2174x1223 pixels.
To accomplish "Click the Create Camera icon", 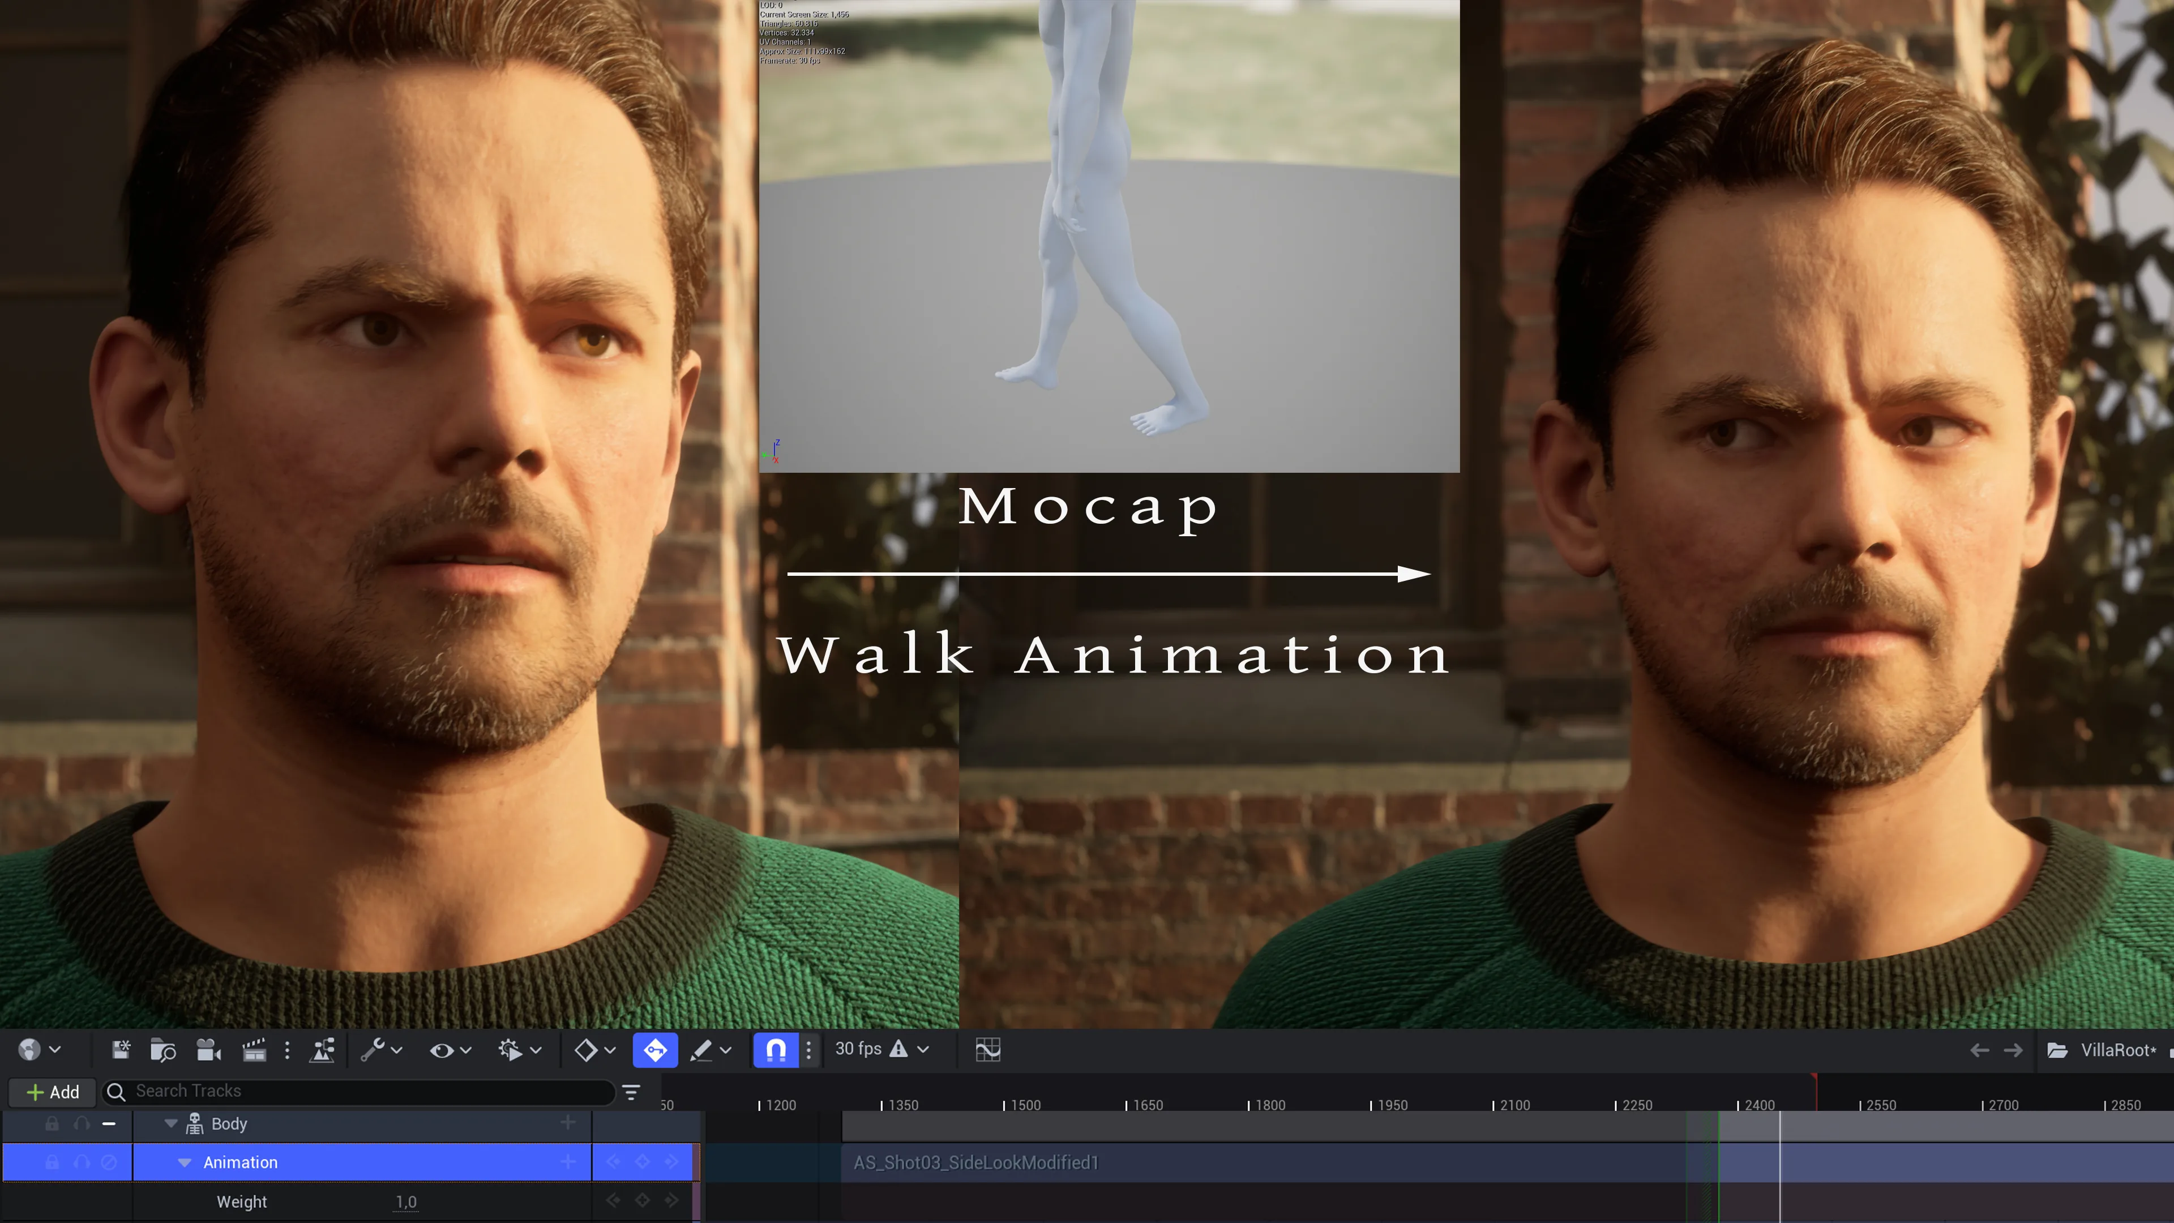I will 208,1050.
